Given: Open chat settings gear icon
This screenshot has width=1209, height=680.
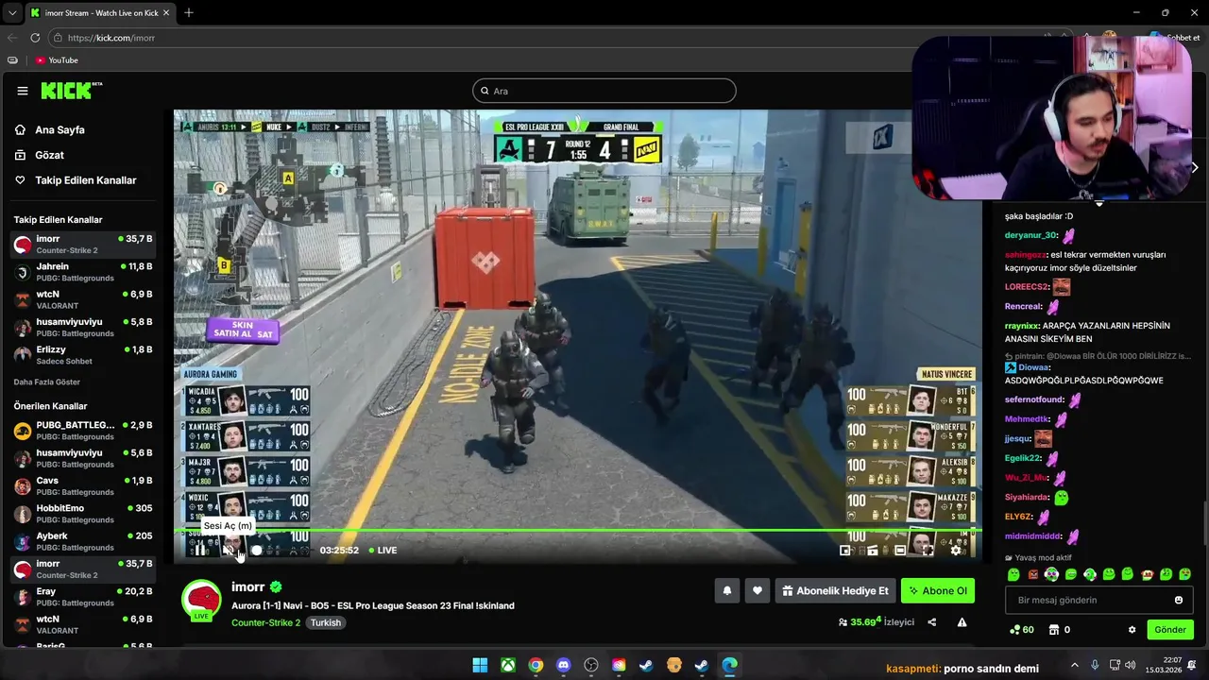Looking at the screenshot, I should point(1132,630).
